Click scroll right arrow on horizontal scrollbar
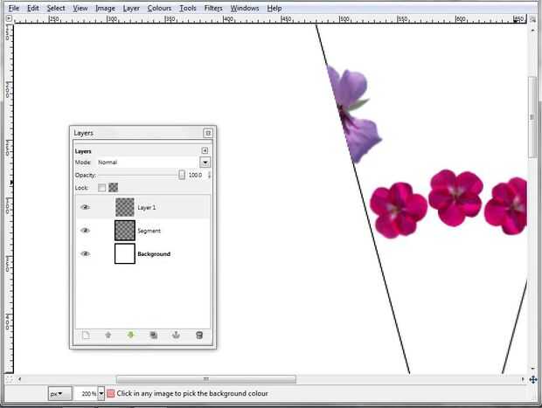 tap(523, 379)
